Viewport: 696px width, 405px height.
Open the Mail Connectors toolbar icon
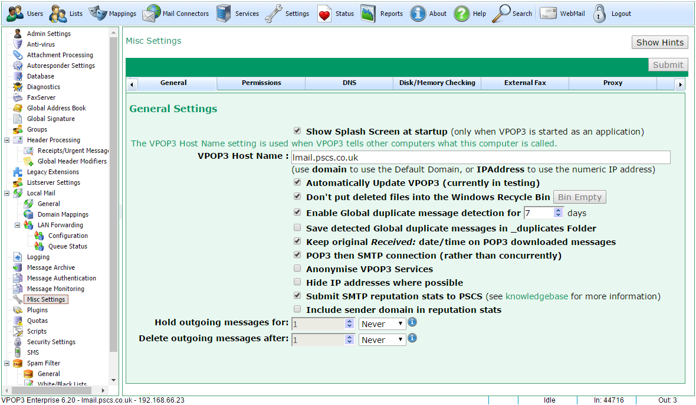click(x=152, y=14)
